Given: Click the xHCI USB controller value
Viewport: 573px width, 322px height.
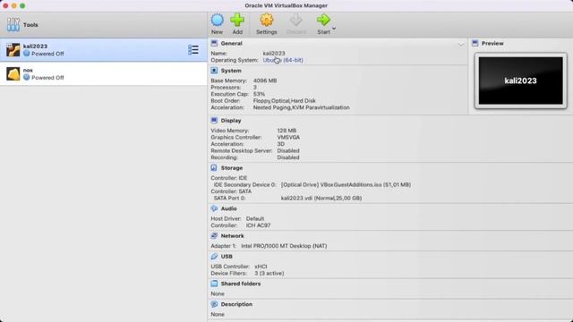Looking at the screenshot, I should coord(261,267).
